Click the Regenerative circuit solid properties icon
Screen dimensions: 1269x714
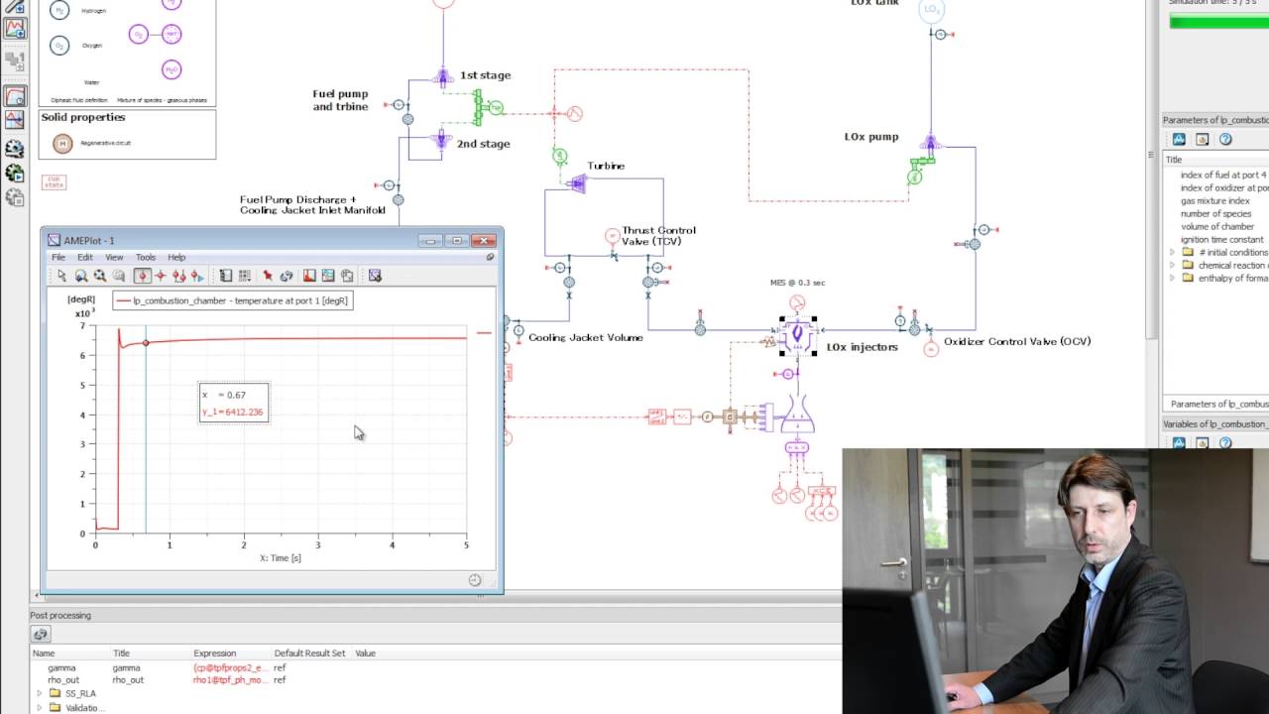63,144
